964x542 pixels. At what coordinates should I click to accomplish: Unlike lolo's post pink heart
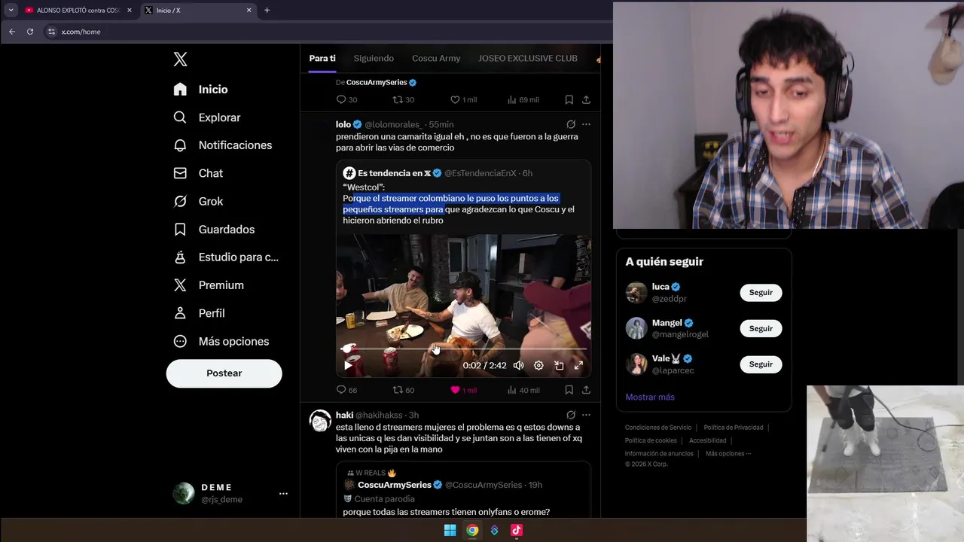pyautogui.click(x=455, y=390)
